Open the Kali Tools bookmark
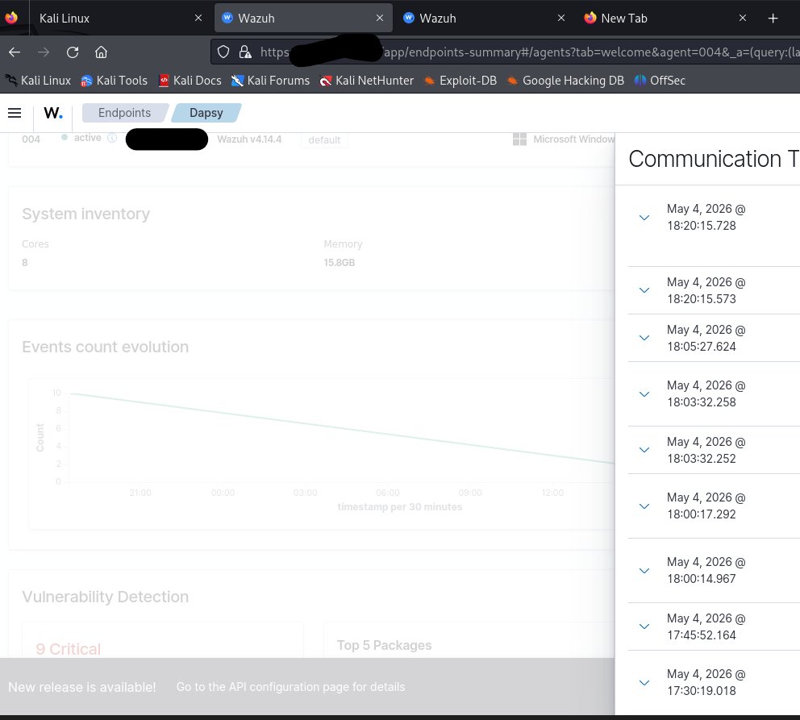 pyautogui.click(x=115, y=81)
